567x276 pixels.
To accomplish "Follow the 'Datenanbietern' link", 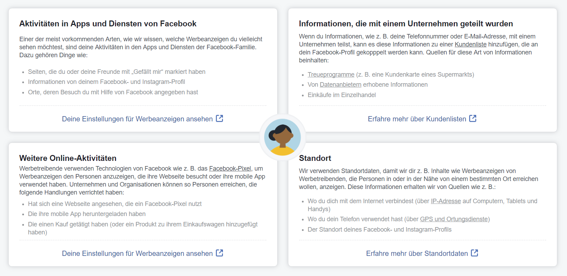I will [x=340, y=85].
